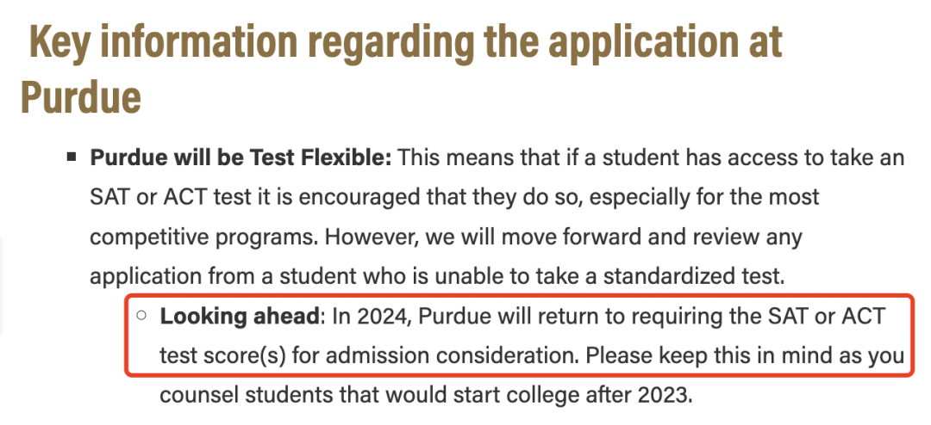
Task: Click the word "Purdue" in gold heading's second line
Action: click(x=80, y=98)
